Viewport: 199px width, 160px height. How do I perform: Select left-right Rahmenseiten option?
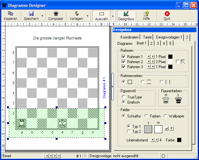point(162,82)
